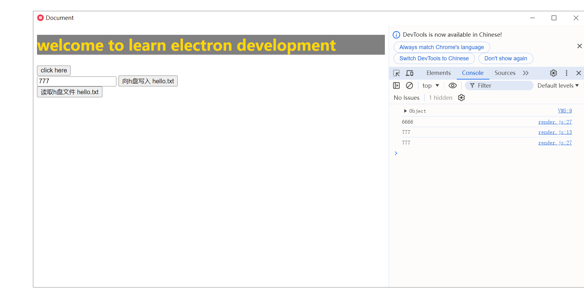Click Switch DevTools to Chinese
This screenshot has height=294, width=584.
pyautogui.click(x=434, y=58)
